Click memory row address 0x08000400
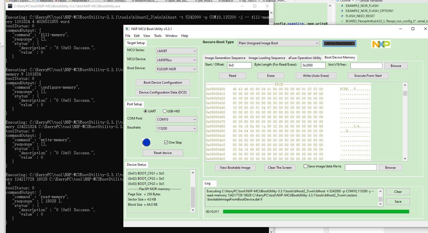428x233 pixels. click(x=215, y=89)
